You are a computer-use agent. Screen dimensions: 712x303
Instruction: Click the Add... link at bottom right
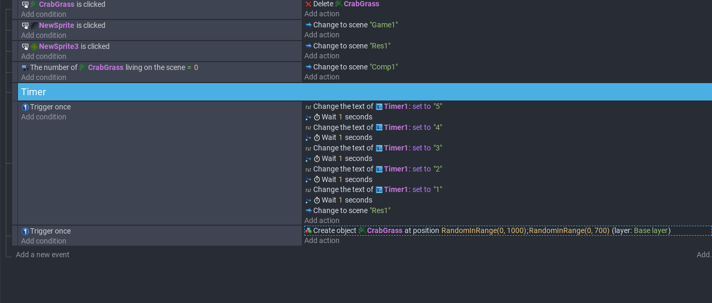704,255
